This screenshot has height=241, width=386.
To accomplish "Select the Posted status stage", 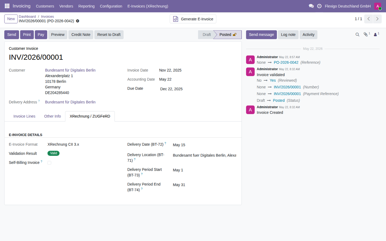I will 228,35.
